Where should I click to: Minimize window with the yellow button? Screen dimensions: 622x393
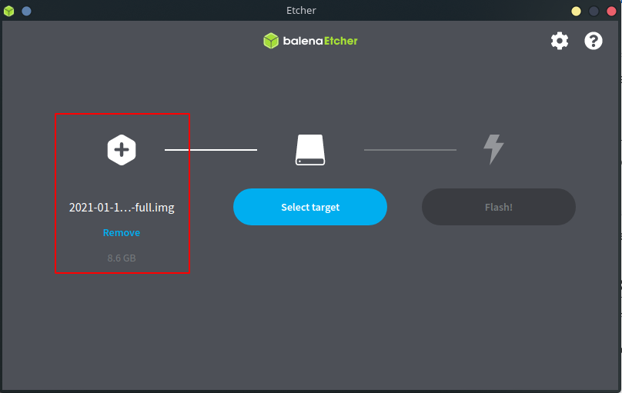(576, 11)
